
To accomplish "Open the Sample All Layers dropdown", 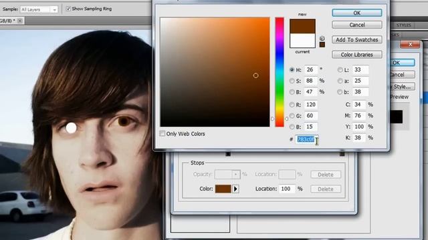I will click(39, 9).
